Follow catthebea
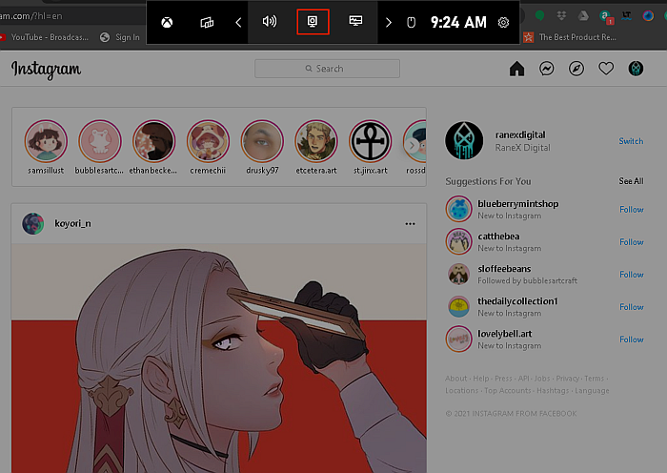Screen dimensions: 667x473 pyautogui.click(x=631, y=242)
